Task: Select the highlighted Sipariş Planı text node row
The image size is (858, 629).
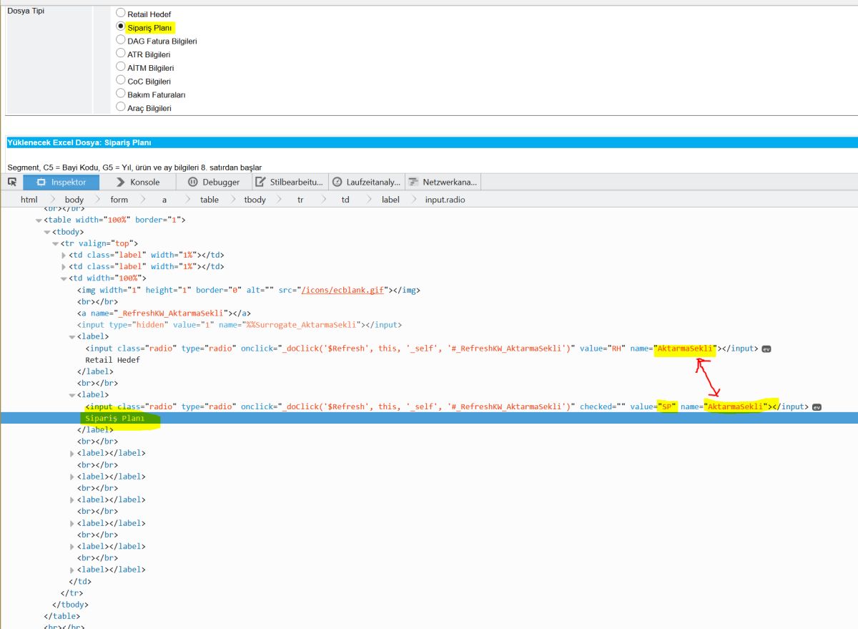Action: (429, 418)
